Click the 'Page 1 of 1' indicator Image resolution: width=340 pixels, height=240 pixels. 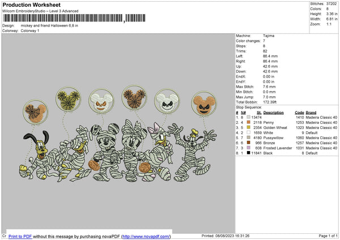328,235
